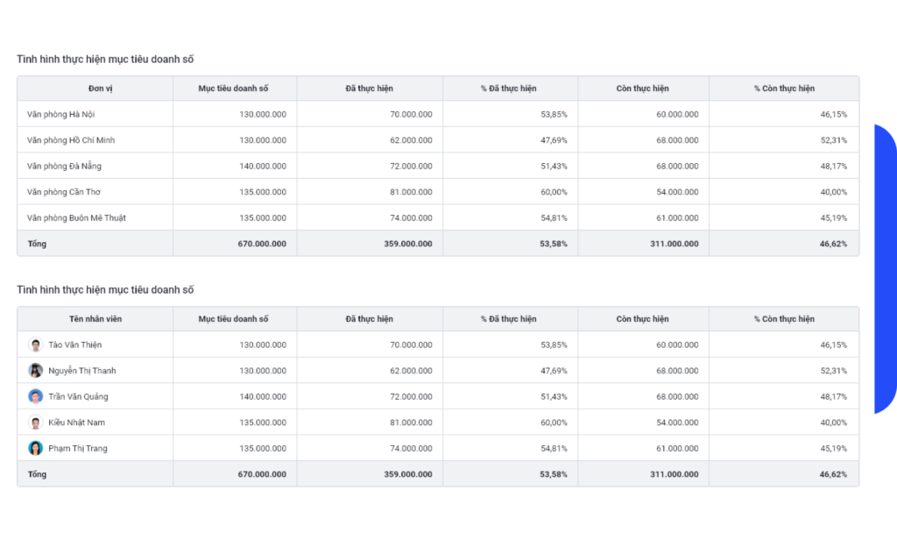The image size is (897, 540).
Task: Click the "Đơn vị" column header
Action: 95,89
